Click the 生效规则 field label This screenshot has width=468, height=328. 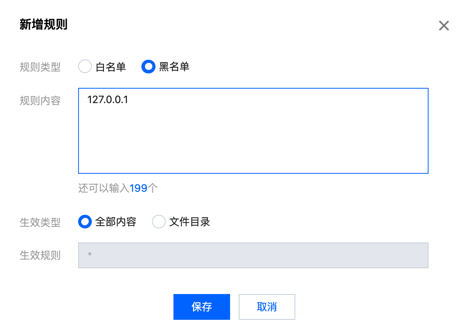tap(40, 256)
